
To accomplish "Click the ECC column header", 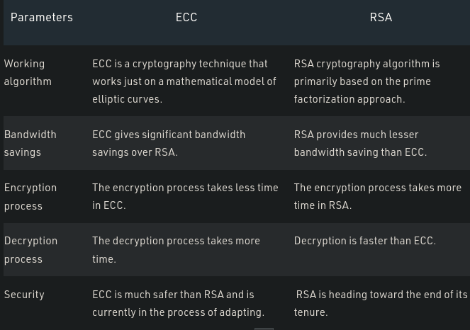I will pyautogui.click(x=186, y=18).
